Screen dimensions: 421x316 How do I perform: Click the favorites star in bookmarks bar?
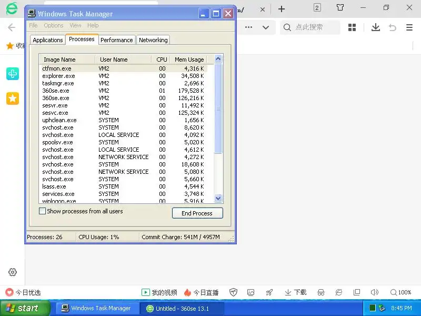click(10, 46)
